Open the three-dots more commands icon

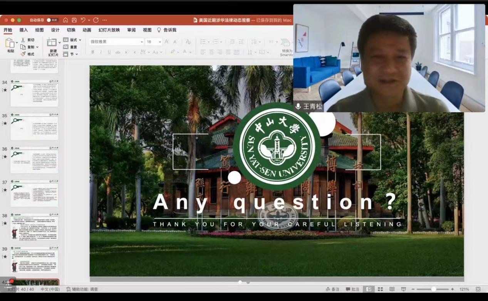[104, 20]
